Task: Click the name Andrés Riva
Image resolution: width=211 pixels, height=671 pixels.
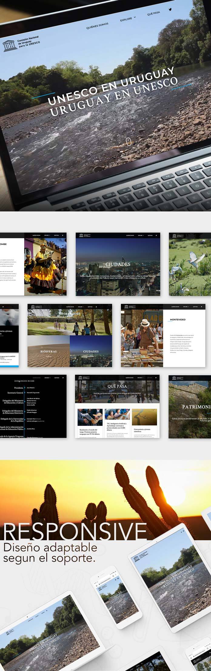Action: [x=31, y=429]
